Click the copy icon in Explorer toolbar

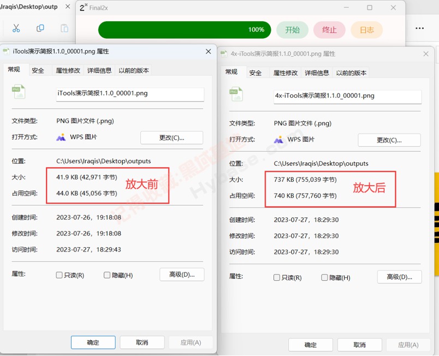40,28
